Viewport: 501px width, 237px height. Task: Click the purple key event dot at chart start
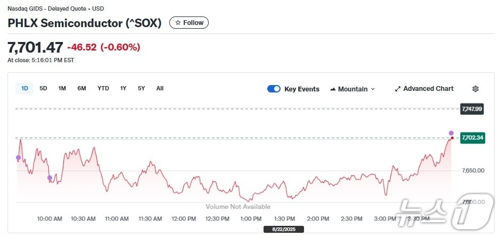(x=18, y=158)
